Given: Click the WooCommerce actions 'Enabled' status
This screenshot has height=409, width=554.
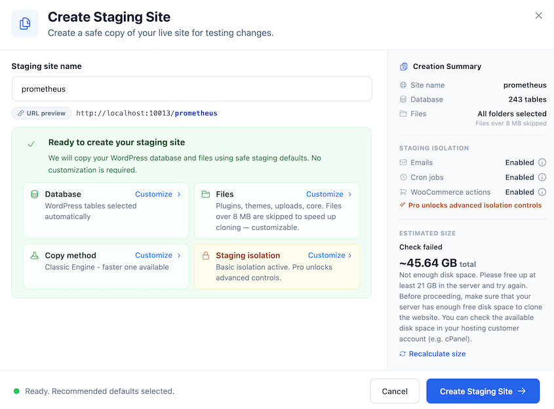Looking at the screenshot, I should pyautogui.click(x=519, y=192).
